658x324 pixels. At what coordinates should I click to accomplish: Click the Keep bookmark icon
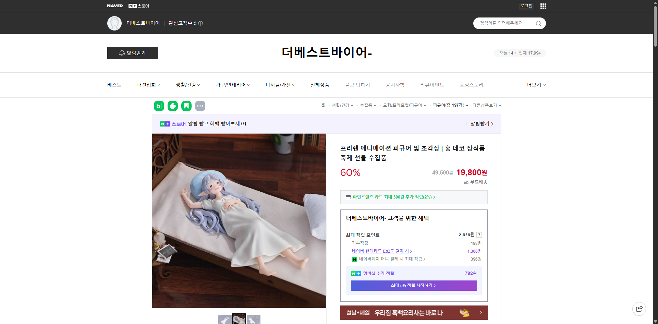pyautogui.click(x=186, y=106)
